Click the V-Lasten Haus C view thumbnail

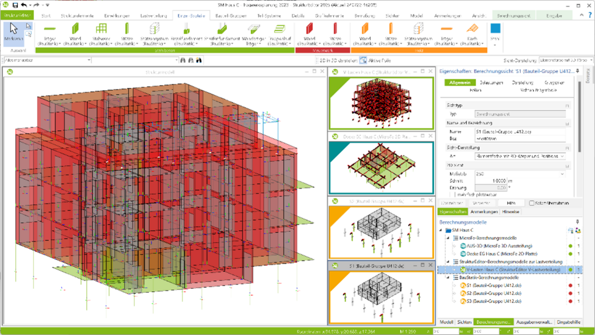pyautogui.click(x=381, y=103)
